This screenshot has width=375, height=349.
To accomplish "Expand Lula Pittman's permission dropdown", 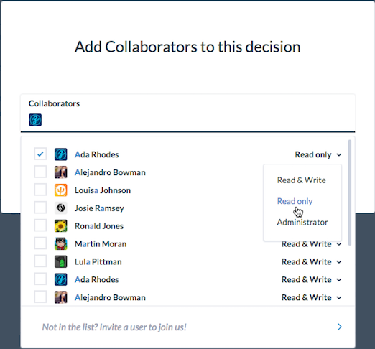I will (x=311, y=262).
